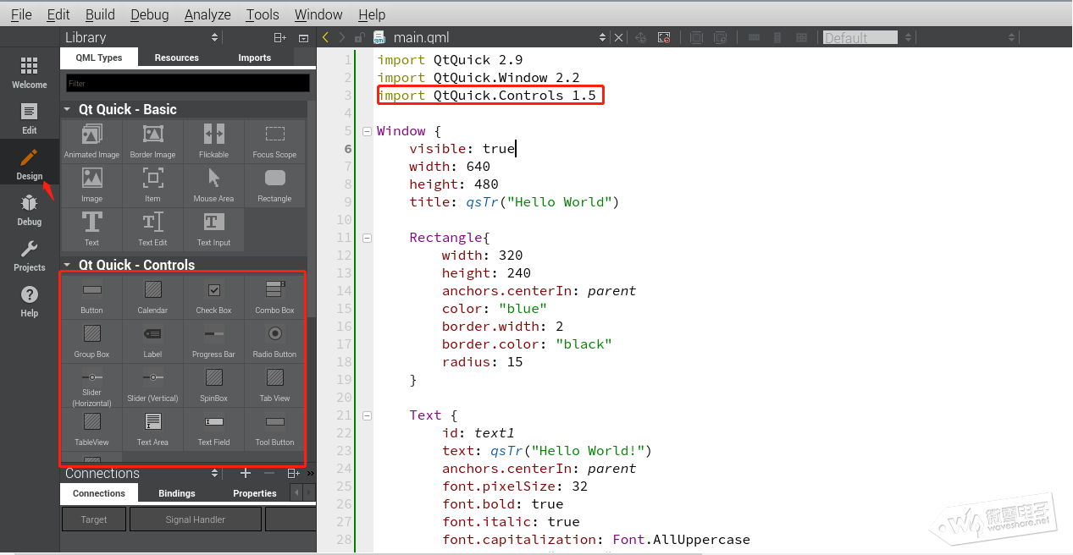The width and height of the screenshot is (1073, 555).
Task: Pick the Horizontal Slider control
Action: tap(91, 384)
